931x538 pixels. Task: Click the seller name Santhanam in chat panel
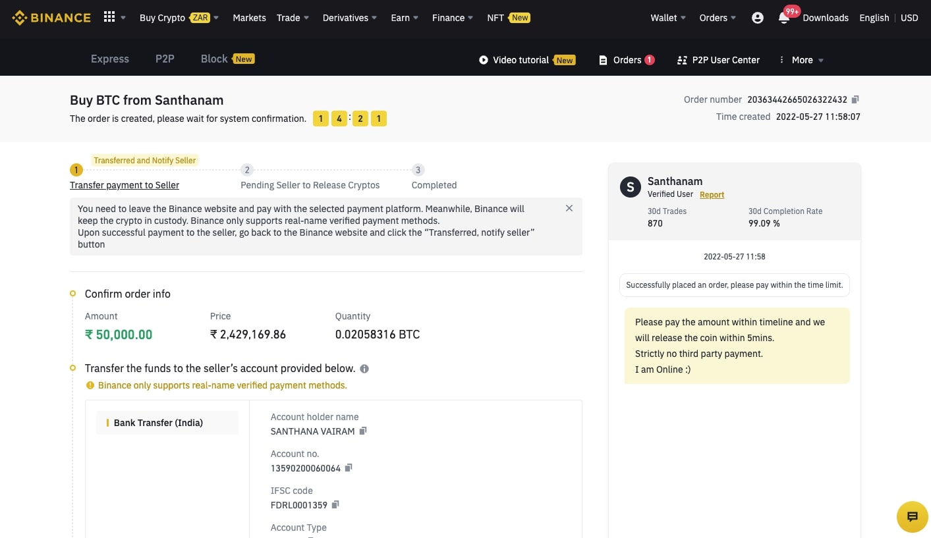(x=675, y=181)
